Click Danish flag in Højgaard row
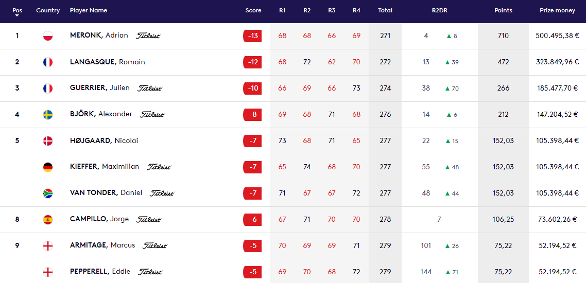Viewport: 586px width, 283px height. click(x=48, y=141)
